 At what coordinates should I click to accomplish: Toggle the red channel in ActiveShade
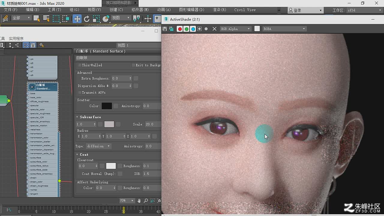point(180,29)
